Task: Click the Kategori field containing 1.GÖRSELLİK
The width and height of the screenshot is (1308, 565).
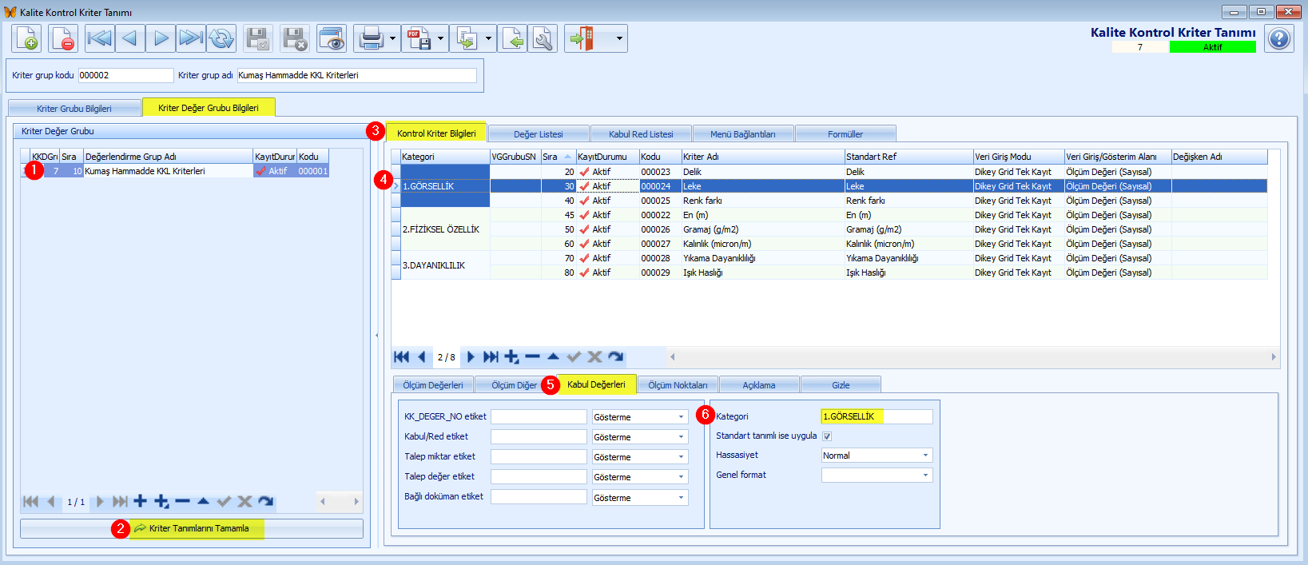Action: 877,416
